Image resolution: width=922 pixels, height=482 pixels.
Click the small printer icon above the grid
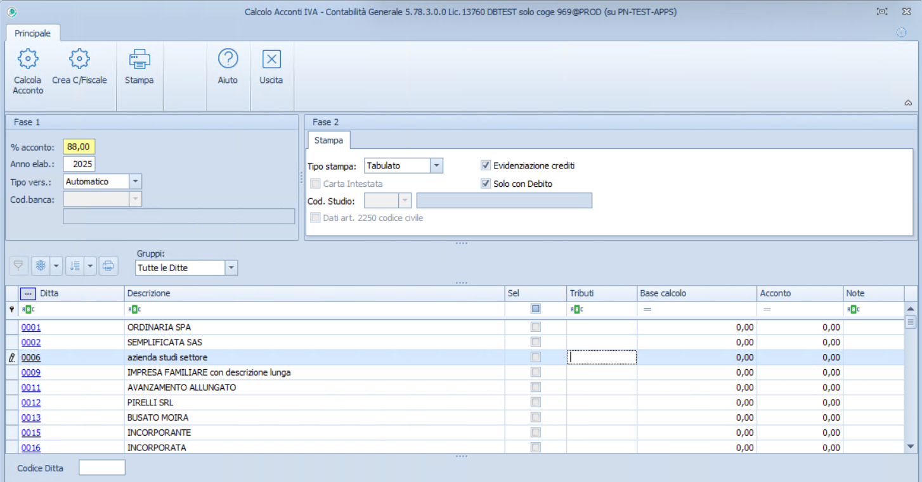point(108,266)
